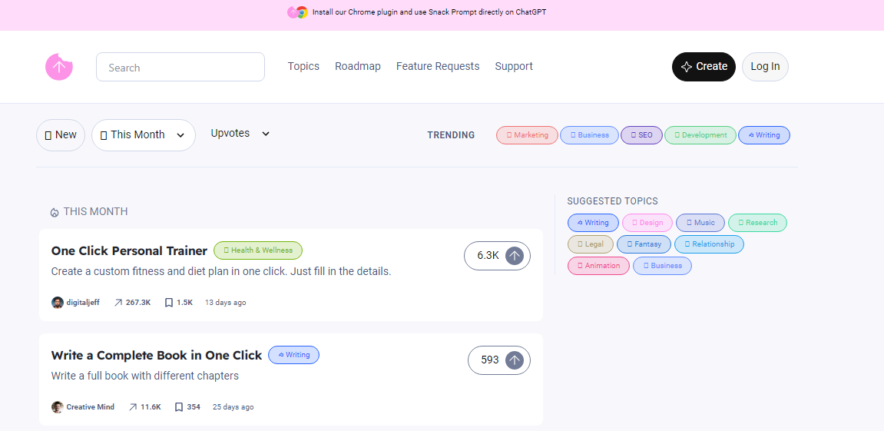Choose suggested topic Research
Screen dimensions: 884x431
(x=758, y=223)
